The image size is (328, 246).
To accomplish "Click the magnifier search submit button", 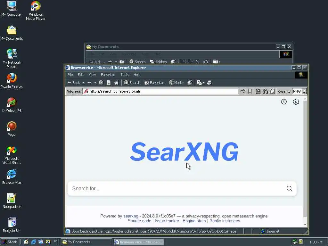I will click(x=289, y=188).
